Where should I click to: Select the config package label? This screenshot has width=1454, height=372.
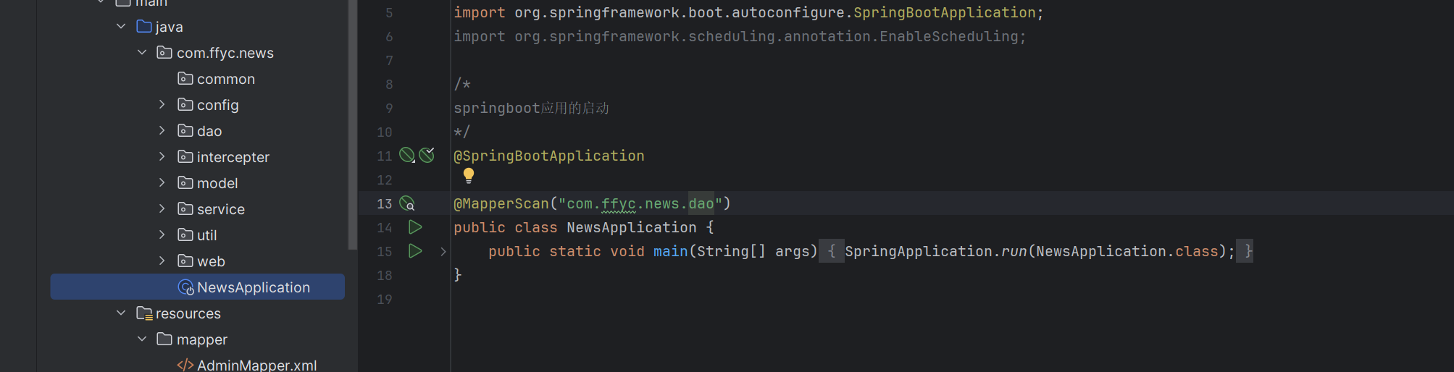218,105
